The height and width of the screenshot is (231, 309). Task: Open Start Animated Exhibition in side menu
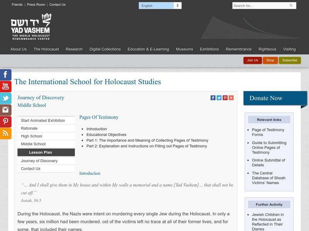[x=43, y=121]
